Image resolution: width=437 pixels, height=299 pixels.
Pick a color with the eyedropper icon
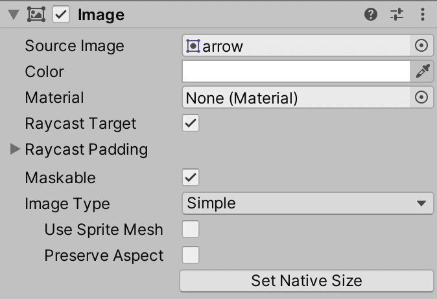421,72
